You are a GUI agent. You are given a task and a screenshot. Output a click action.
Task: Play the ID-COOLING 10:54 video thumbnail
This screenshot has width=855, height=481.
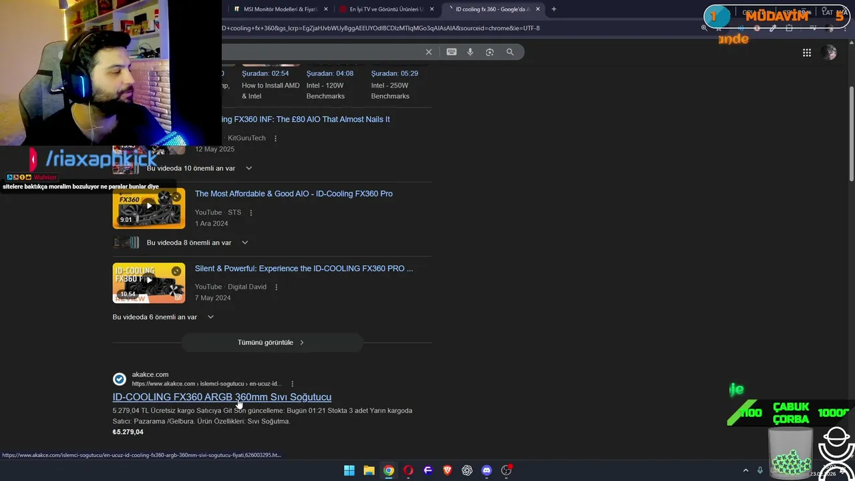pos(149,283)
